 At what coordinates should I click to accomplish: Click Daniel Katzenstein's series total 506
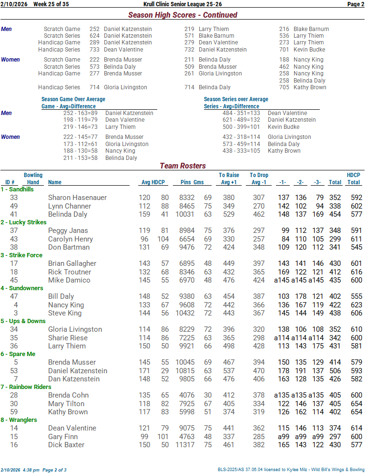(335, 370)
